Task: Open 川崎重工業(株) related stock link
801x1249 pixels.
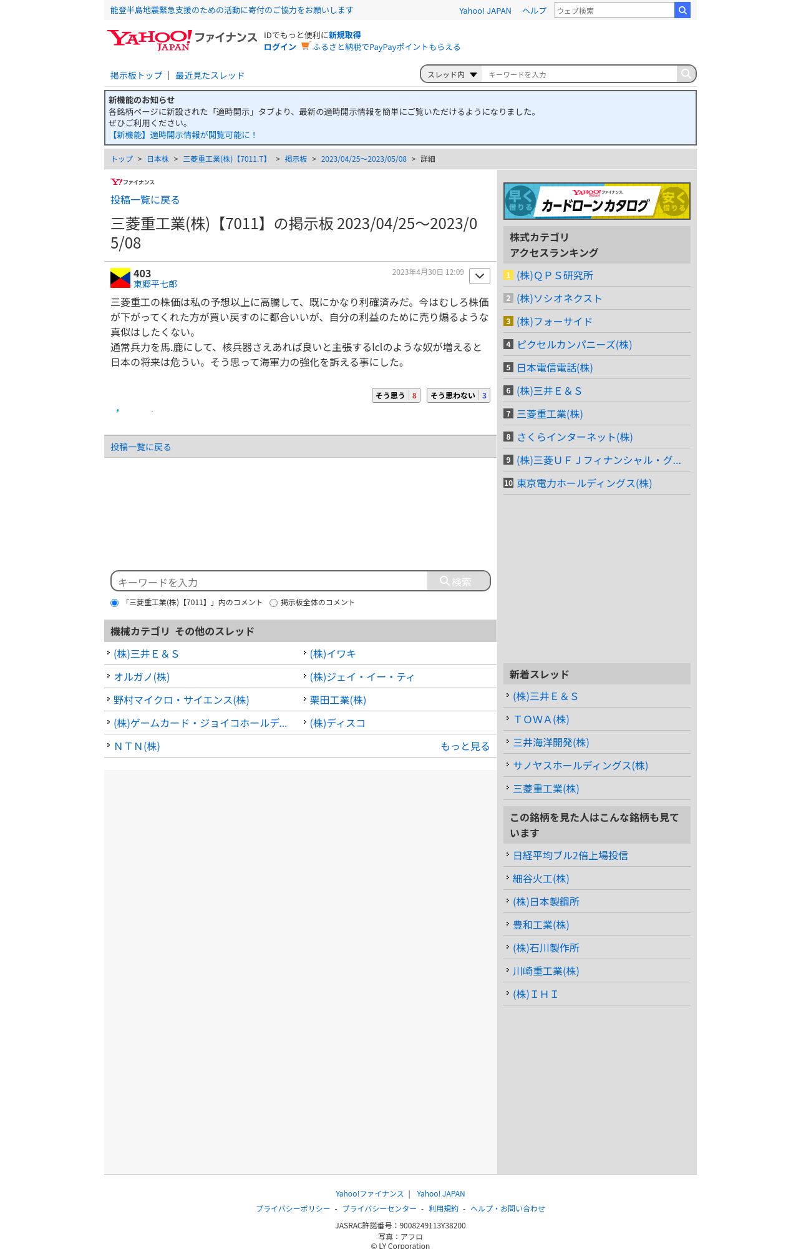Action: click(x=546, y=971)
